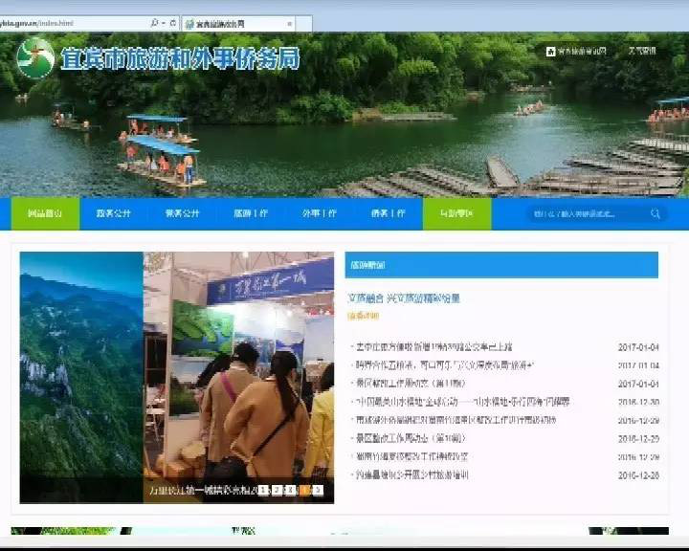Click the mountain scenery slideshow photo
Screen dimensions: 689x551
(81, 364)
